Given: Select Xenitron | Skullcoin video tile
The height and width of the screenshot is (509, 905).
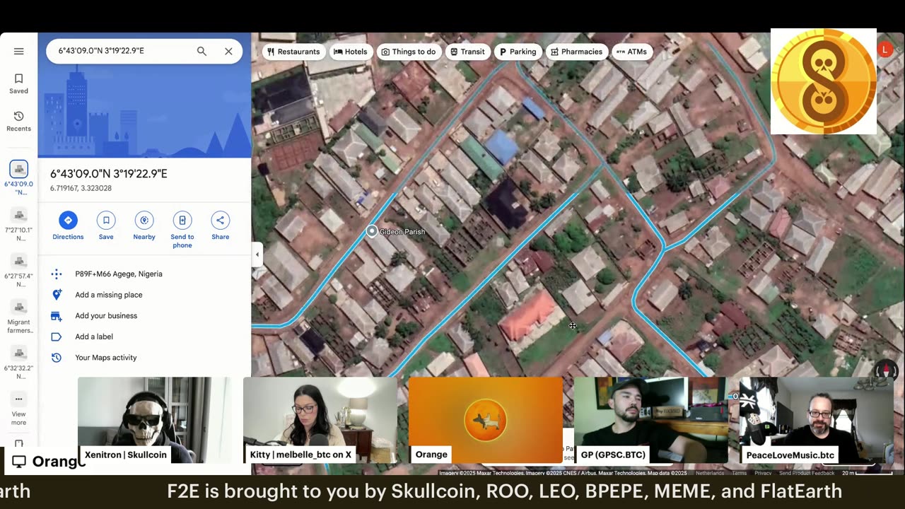Looking at the screenshot, I should (x=154, y=420).
